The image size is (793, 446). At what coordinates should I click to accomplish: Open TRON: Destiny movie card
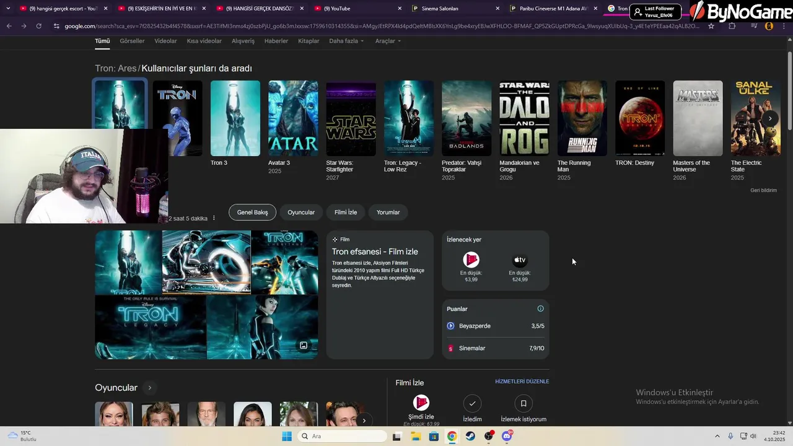pyautogui.click(x=640, y=124)
